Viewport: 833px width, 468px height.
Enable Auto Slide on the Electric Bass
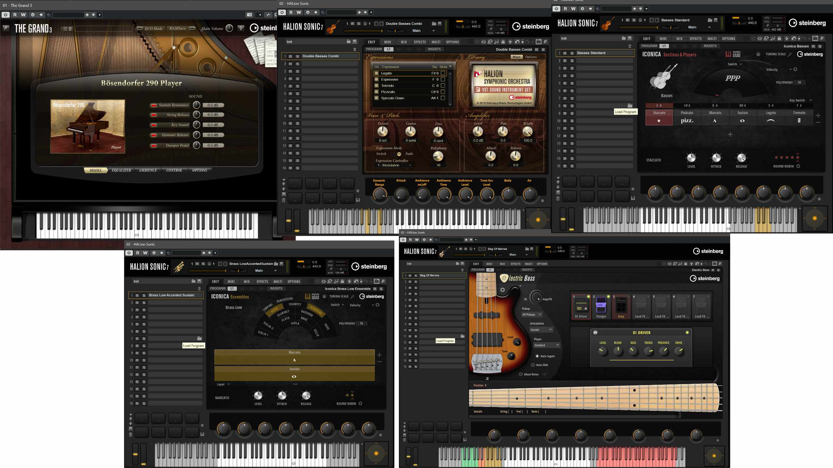pos(533,365)
